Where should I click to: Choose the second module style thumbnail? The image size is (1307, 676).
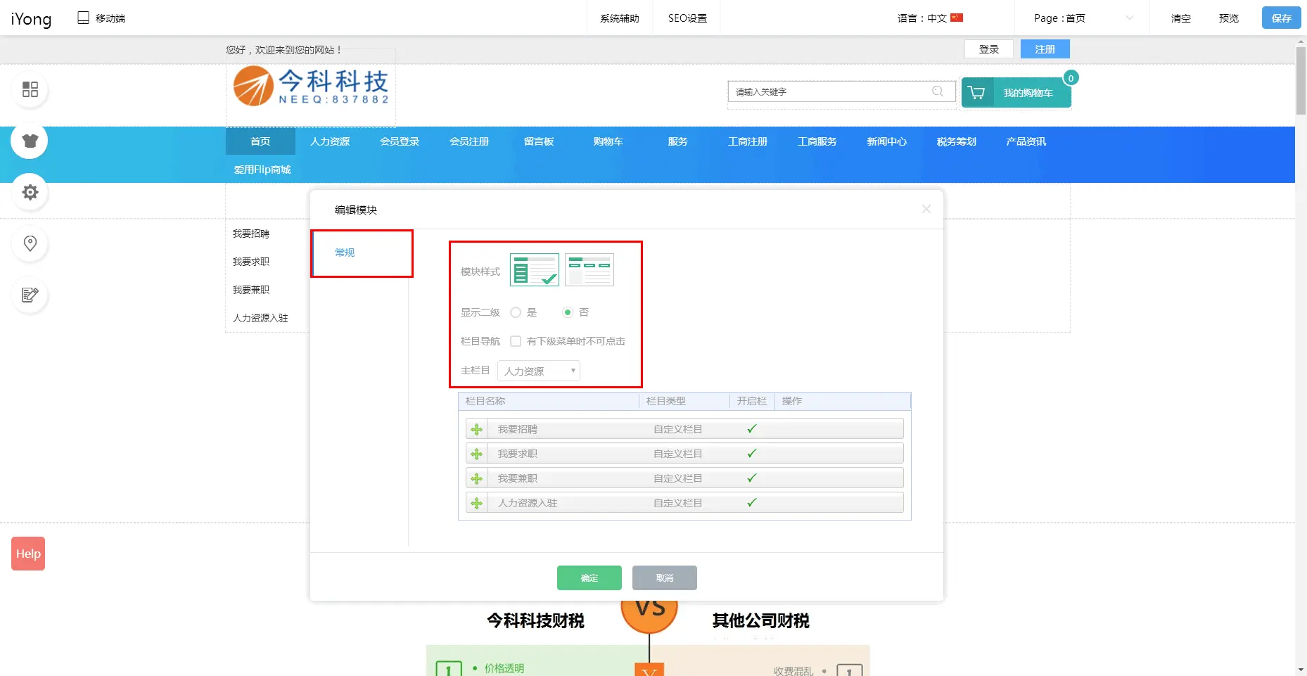pyautogui.click(x=589, y=270)
